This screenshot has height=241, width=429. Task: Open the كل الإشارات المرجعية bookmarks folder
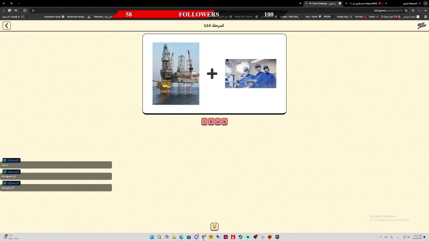pyautogui.click(x=13, y=17)
